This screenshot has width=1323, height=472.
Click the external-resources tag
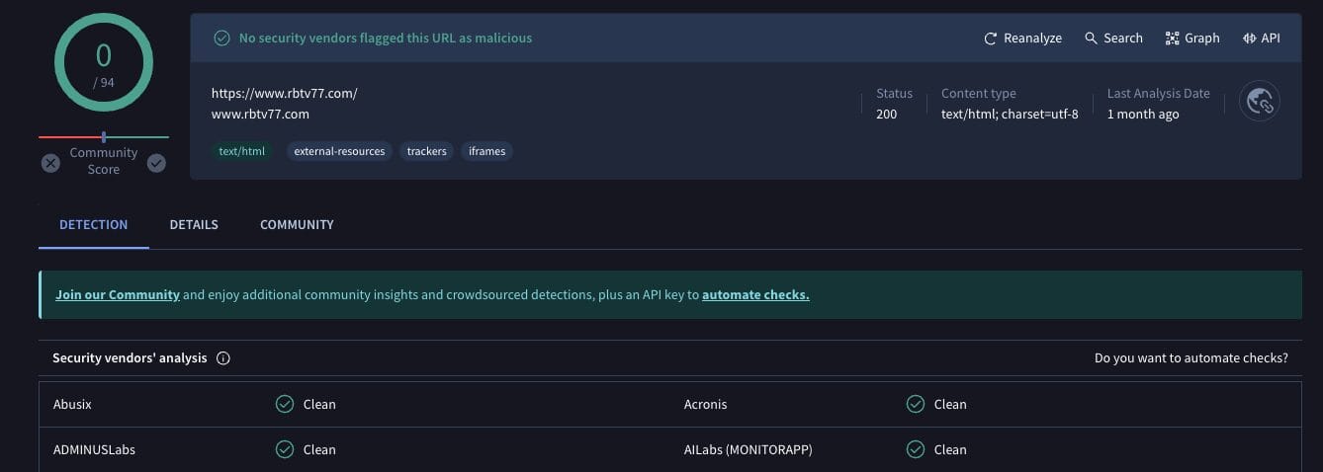tap(339, 151)
